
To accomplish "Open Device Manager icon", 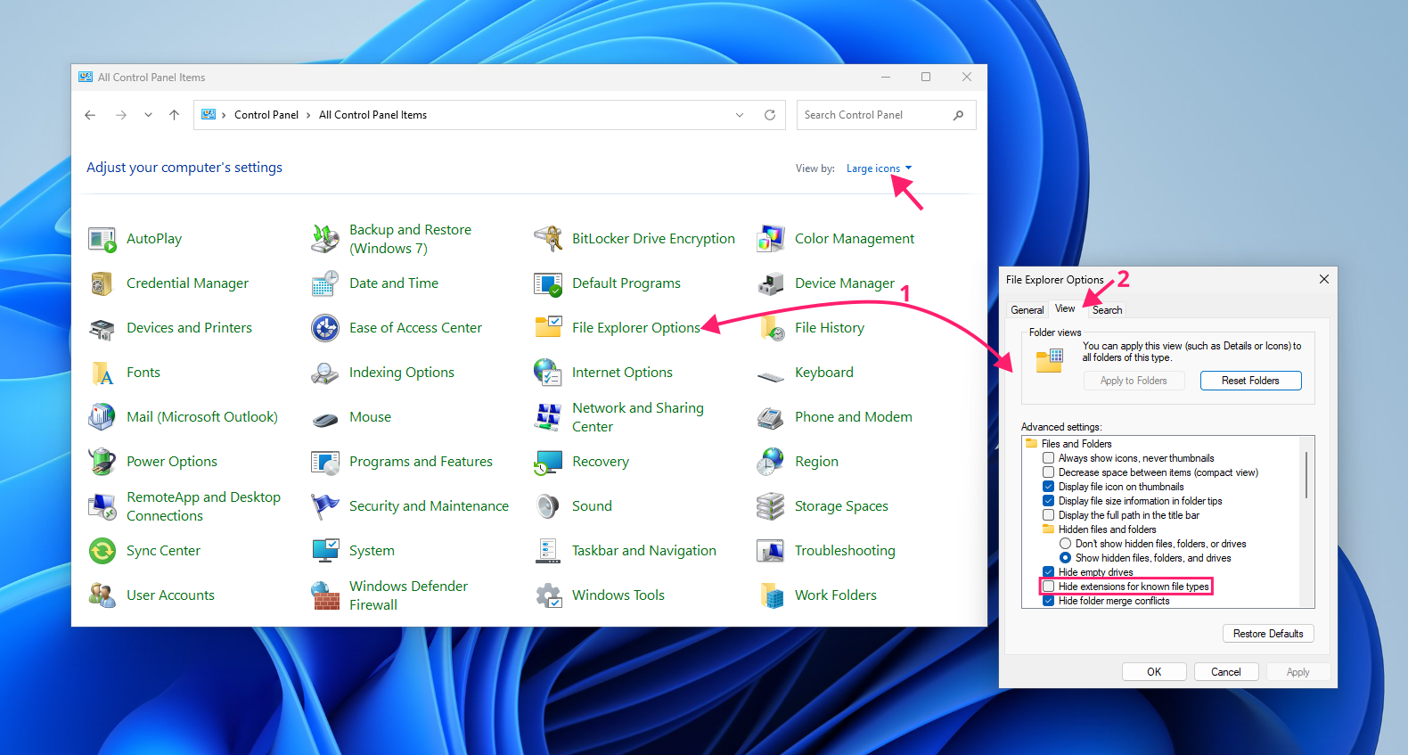I will (771, 283).
